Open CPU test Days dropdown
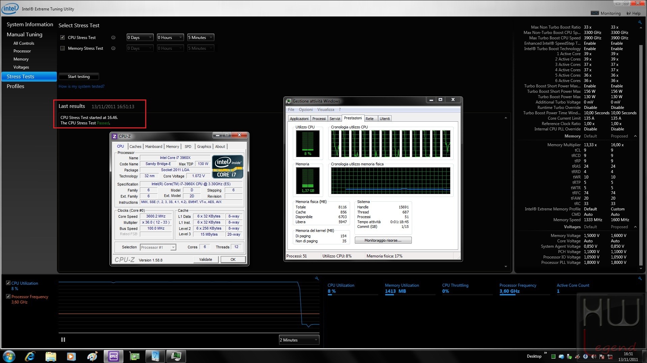 tap(140, 38)
